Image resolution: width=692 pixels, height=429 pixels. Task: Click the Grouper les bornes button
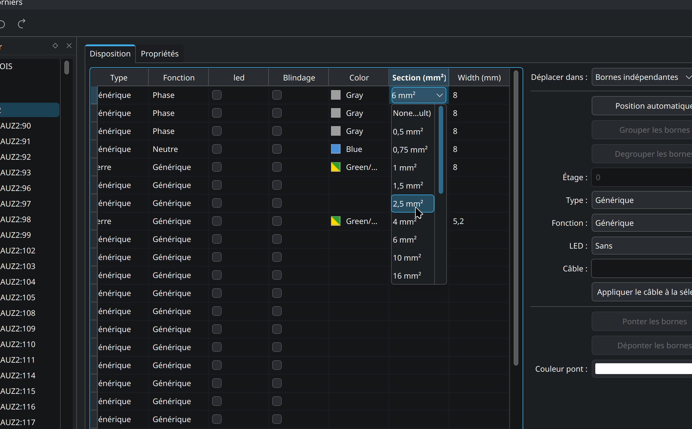(x=642, y=130)
